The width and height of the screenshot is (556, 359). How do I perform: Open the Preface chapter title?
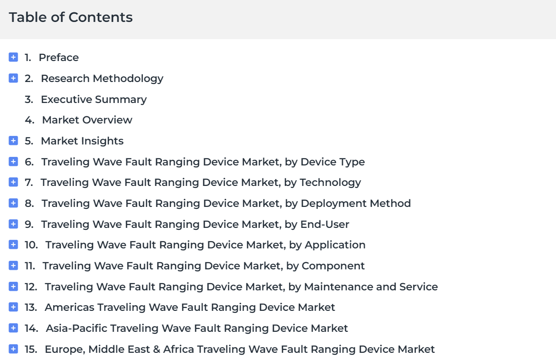[x=59, y=57]
